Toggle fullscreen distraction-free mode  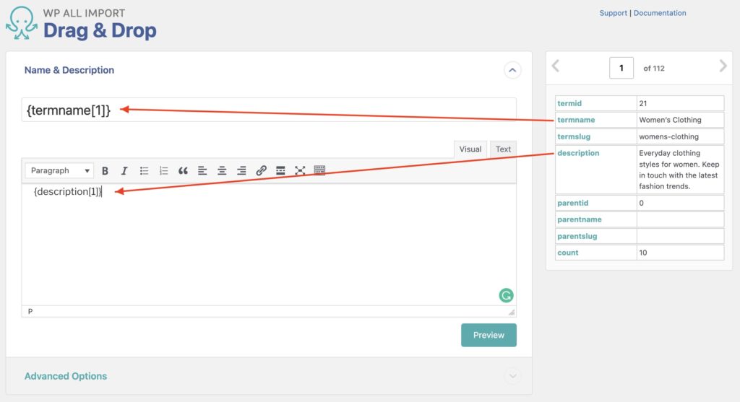point(300,170)
